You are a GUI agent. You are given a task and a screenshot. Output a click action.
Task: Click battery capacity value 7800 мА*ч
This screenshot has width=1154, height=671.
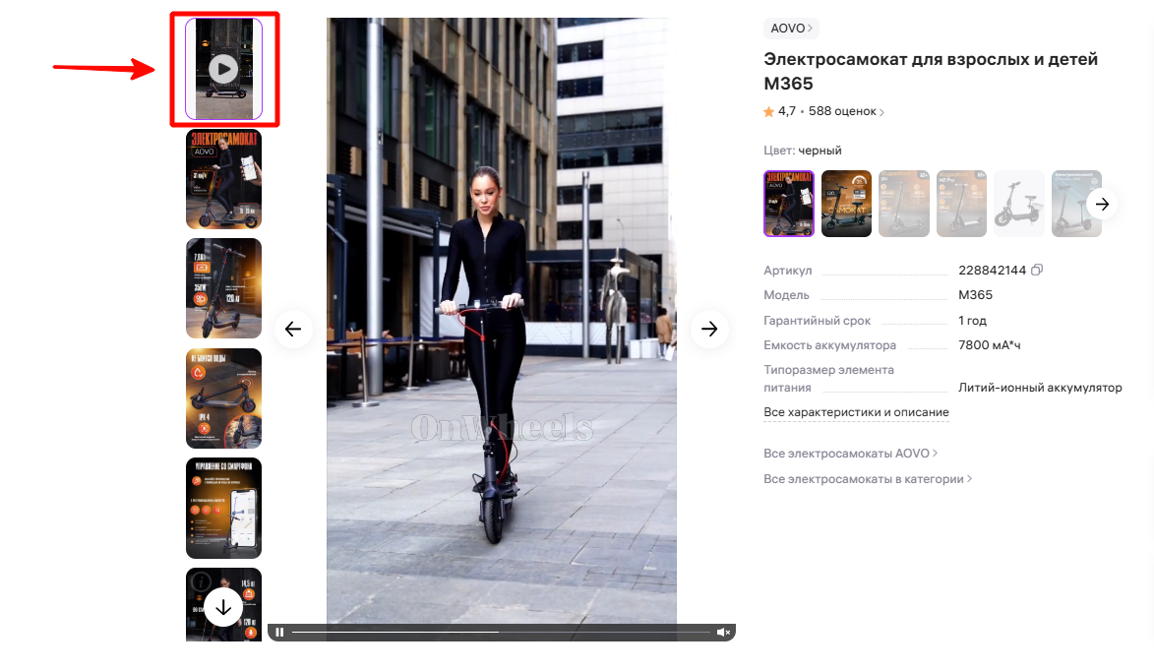click(989, 345)
